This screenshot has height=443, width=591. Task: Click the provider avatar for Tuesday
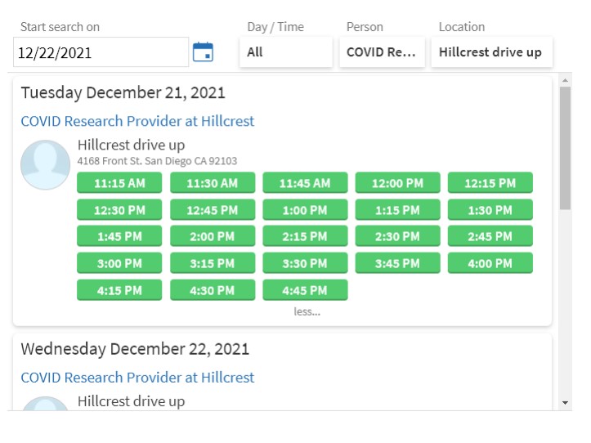pyautogui.click(x=45, y=165)
